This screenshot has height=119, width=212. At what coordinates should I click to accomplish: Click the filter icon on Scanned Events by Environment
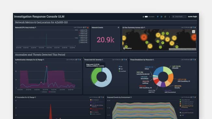pyautogui.click(x=193, y=97)
